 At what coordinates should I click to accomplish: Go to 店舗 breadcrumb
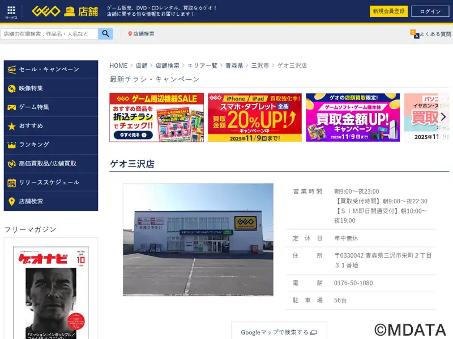(x=142, y=66)
